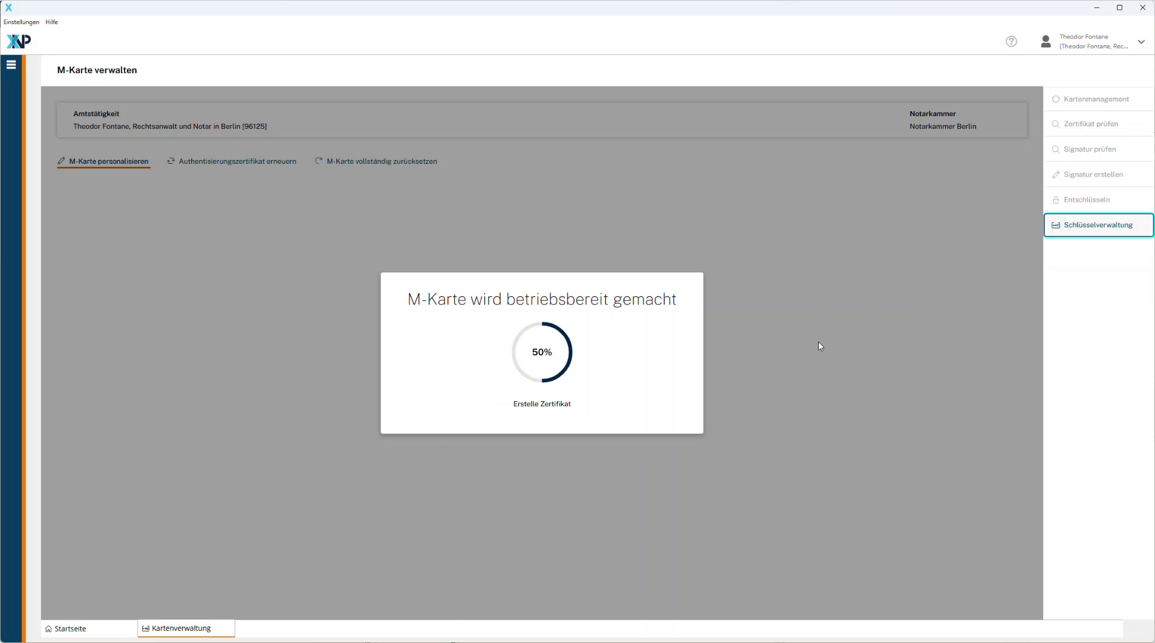The image size is (1155, 643).
Task: Open the Hilfe menu
Action: point(52,22)
